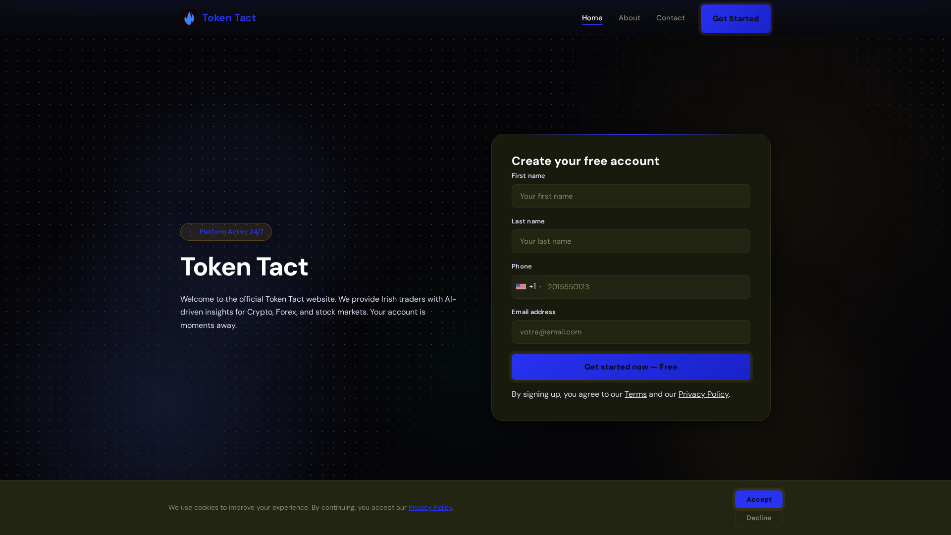Open the Terms link below the form
951x535 pixels.
click(635, 394)
